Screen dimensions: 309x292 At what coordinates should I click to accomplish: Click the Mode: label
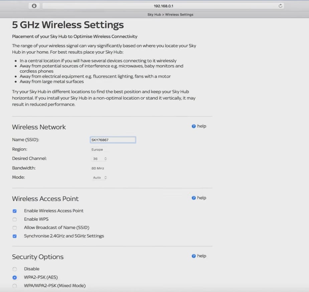click(x=18, y=177)
